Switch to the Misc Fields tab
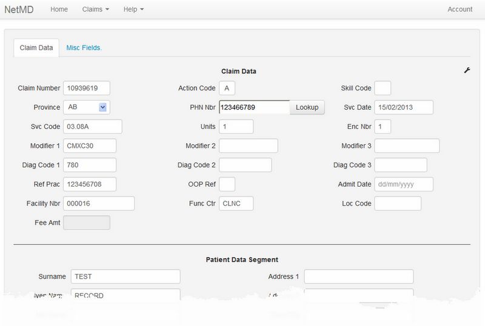The width and height of the screenshot is (485, 326). tap(84, 48)
